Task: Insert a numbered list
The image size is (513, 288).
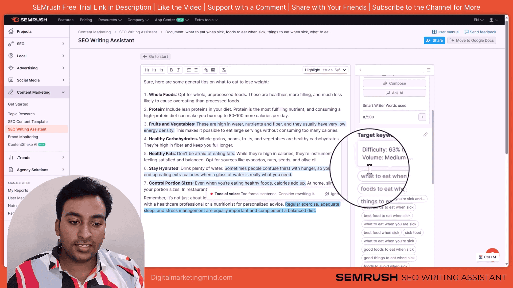Action: click(x=189, y=70)
